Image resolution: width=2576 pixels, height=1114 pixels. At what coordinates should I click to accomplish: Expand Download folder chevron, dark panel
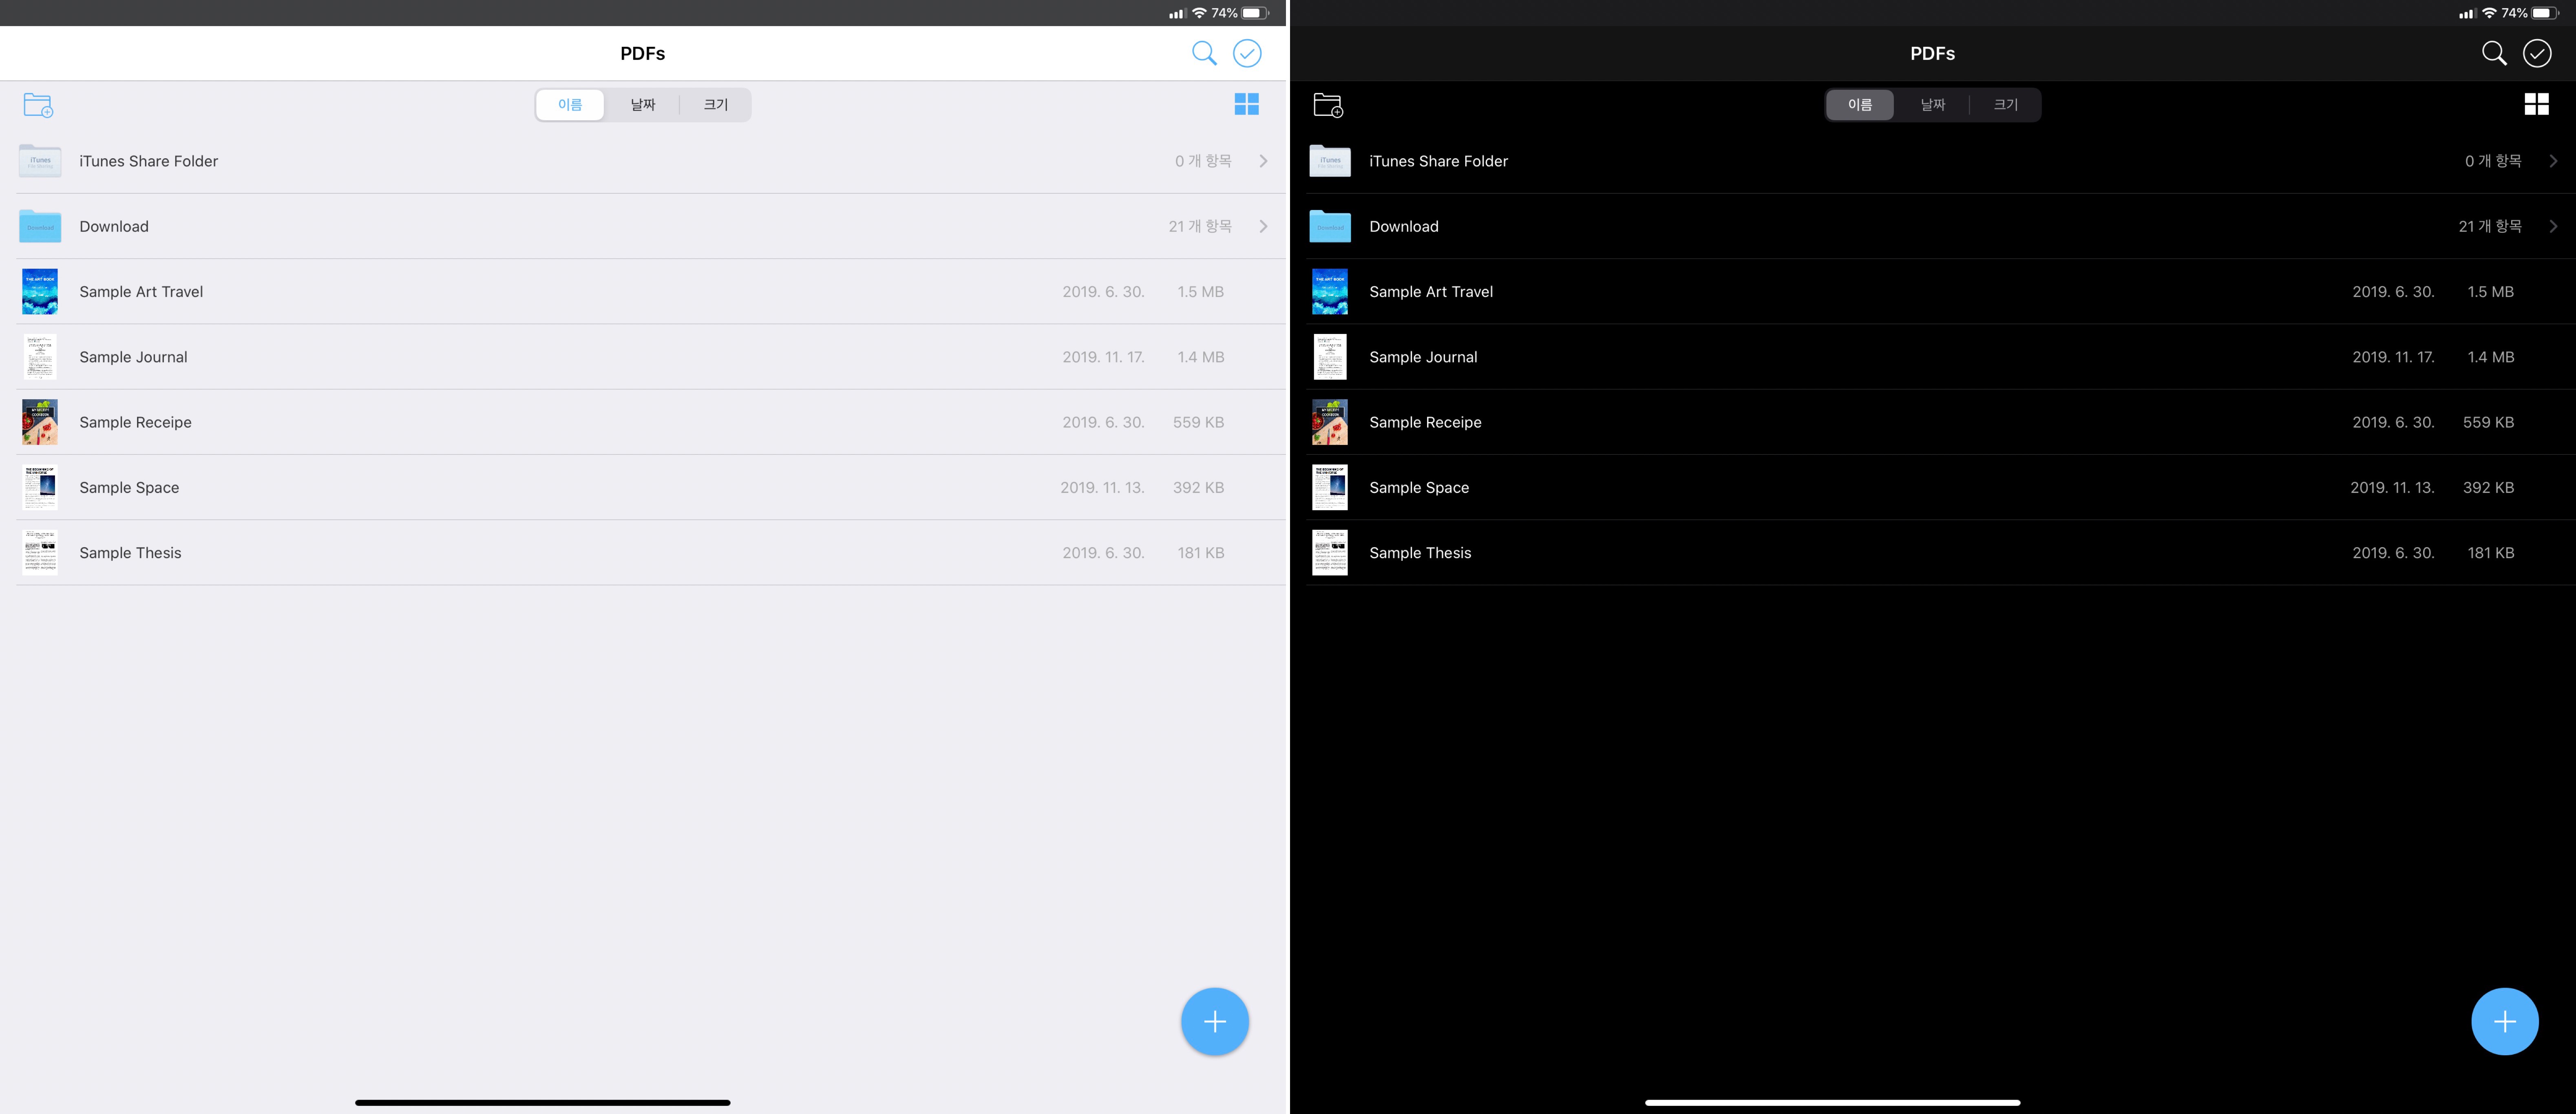(2553, 226)
